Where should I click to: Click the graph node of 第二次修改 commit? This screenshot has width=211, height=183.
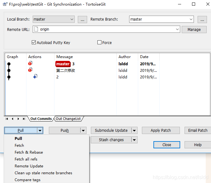[9, 70]
